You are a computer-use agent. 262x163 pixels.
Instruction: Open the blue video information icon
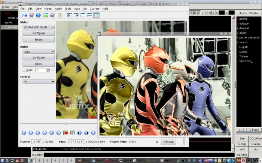pyautogui.click(x=38, y=15)
